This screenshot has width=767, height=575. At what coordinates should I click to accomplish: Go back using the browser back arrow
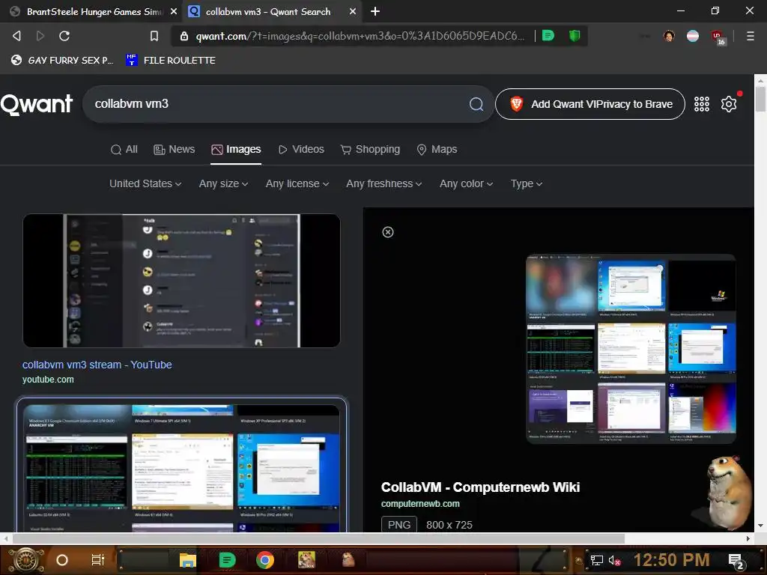16,36
